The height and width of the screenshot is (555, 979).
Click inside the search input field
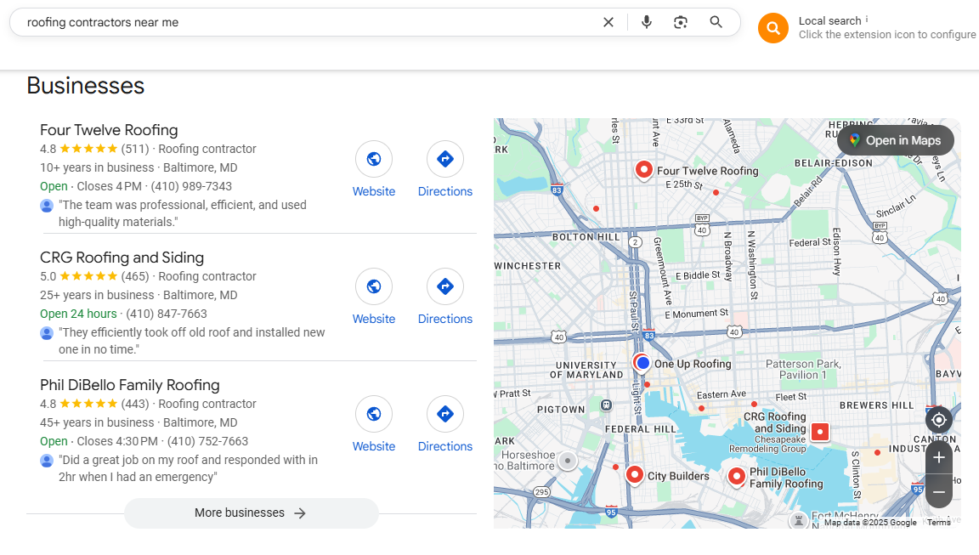click(306, 22)
